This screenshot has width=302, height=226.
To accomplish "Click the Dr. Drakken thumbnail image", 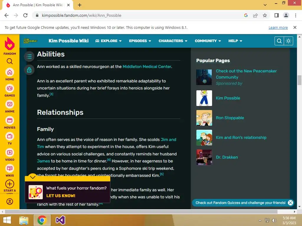I will tap(204, 157).
